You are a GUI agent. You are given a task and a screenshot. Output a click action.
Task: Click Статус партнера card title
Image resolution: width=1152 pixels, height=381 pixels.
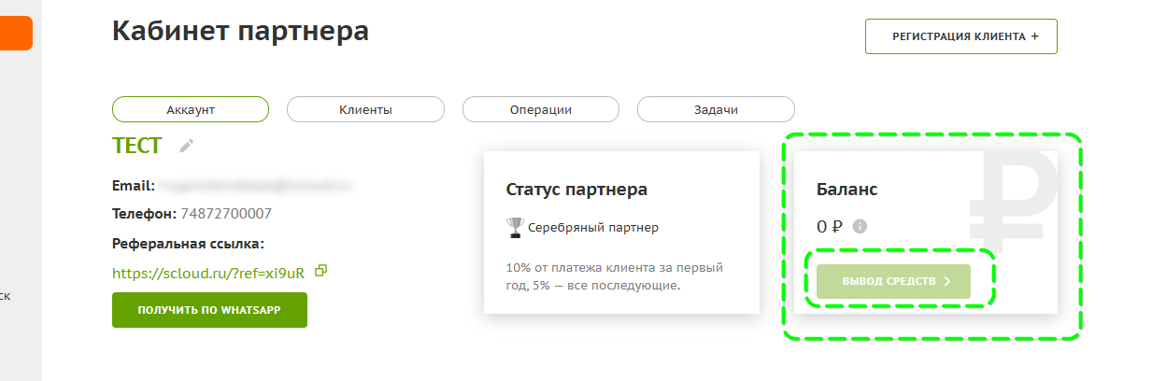[x=576, y=190]
